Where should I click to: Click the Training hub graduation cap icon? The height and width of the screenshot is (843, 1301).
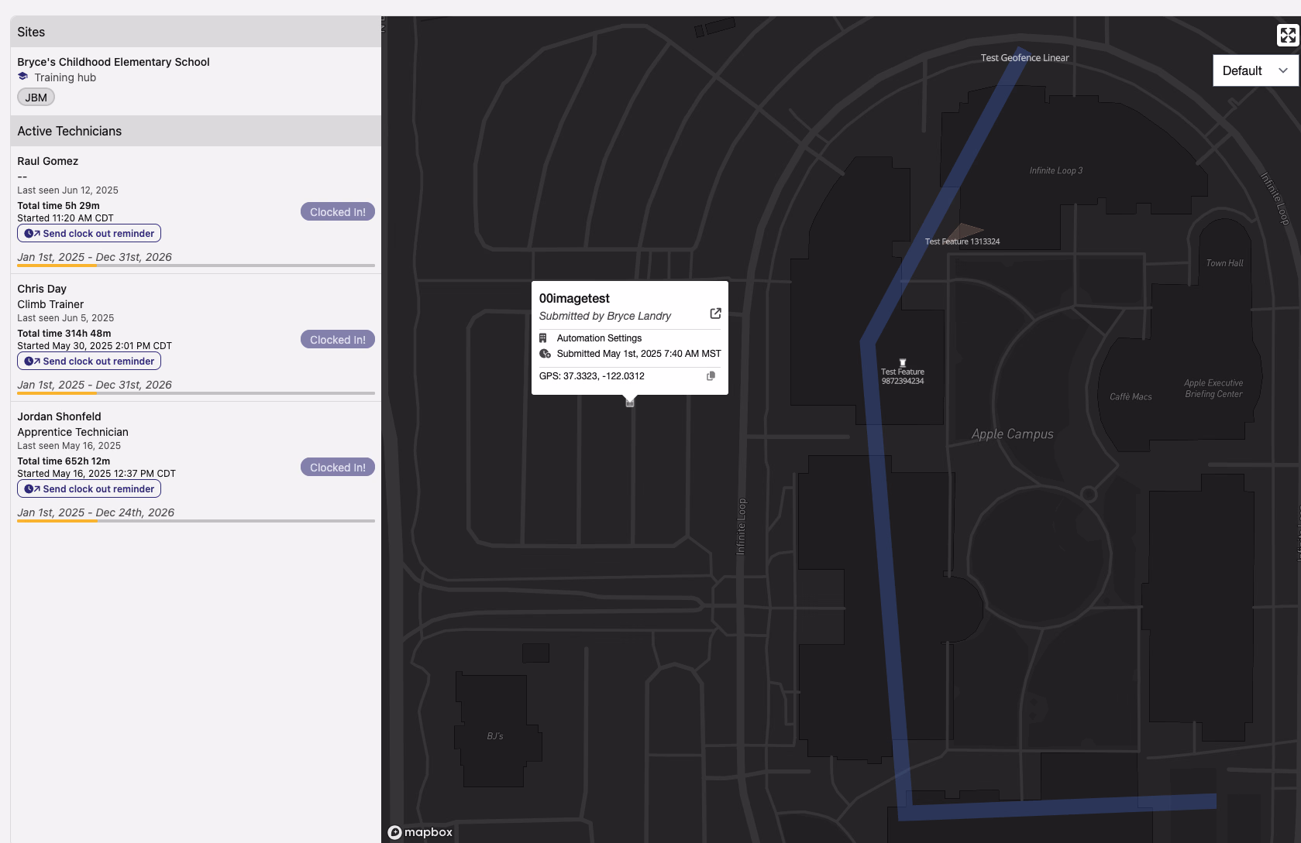23,77
